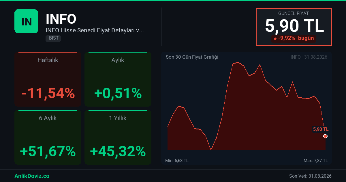Click the red endpoint marker on chart
The width and height of the screenshot is (346, 182).
(x=325, y=136)
